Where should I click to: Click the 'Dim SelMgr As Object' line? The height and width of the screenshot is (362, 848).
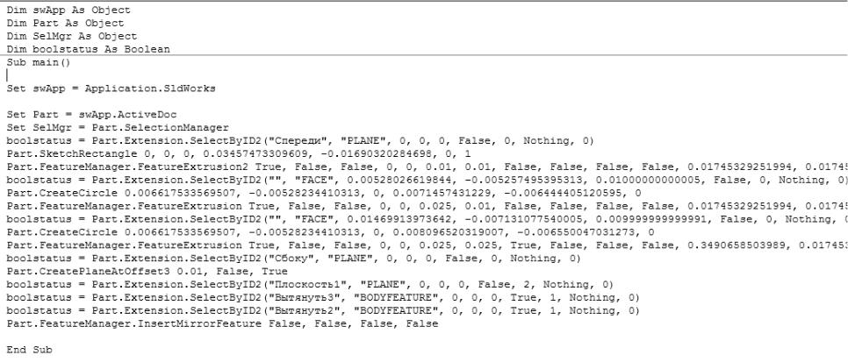point(72,36)
